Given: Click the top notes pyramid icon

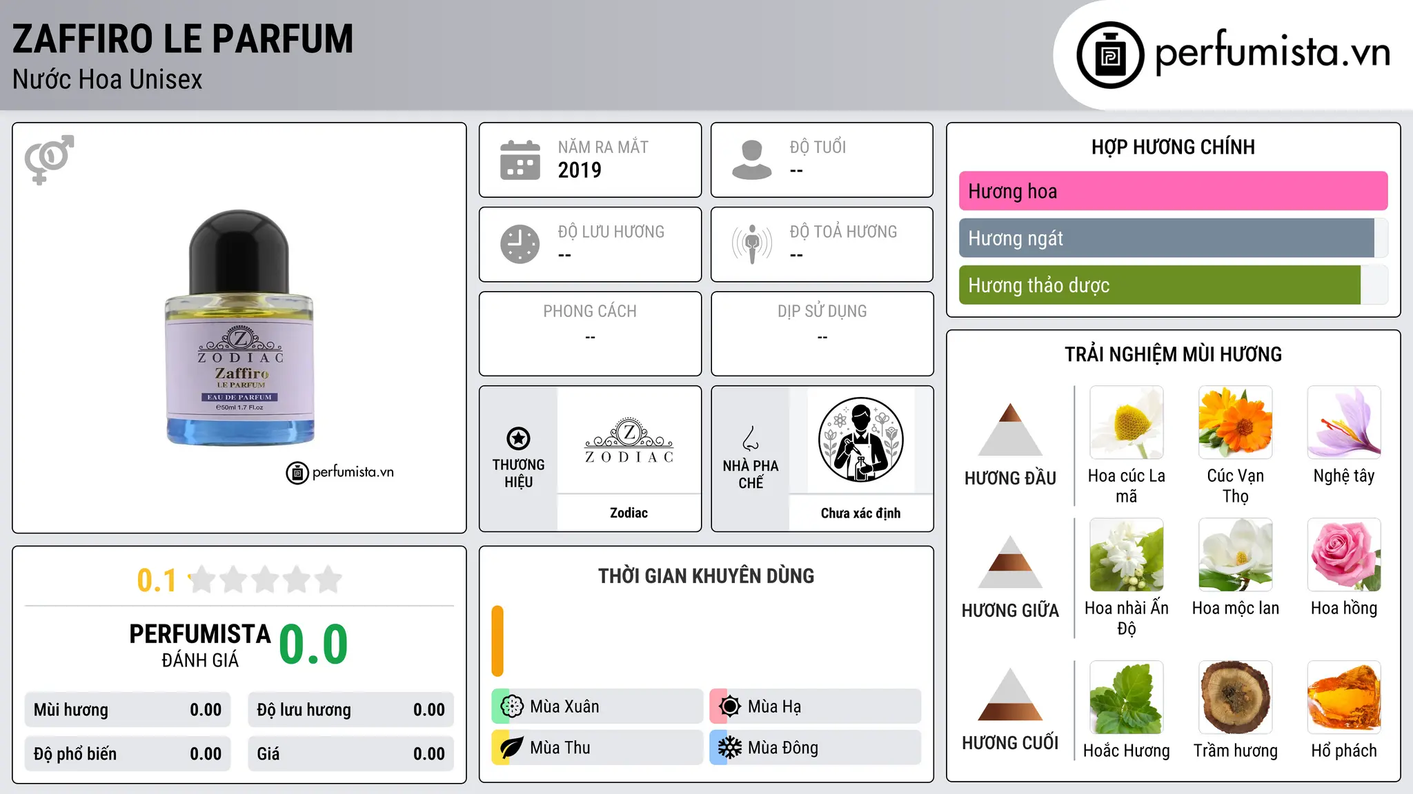Looking at the screenshot, I should click(x=1010, y=429).
